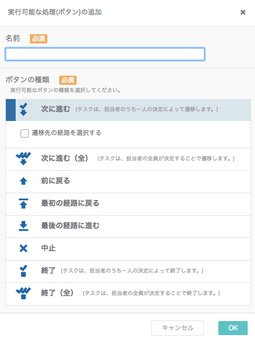255x341 pixels.
Task: Click the 最初の経路に戻る icon
Action: point(23,203)
